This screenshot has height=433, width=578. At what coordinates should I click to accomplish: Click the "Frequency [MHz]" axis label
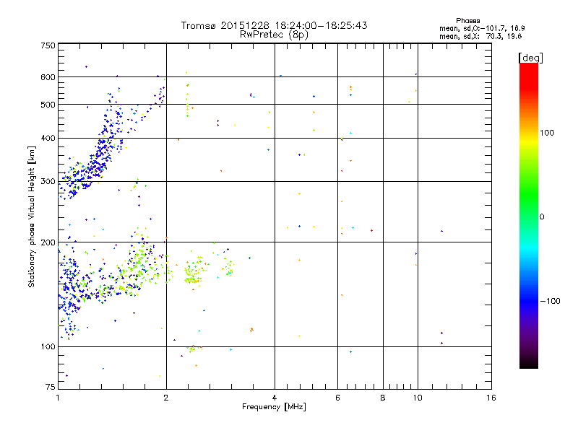tap(274, 407)
